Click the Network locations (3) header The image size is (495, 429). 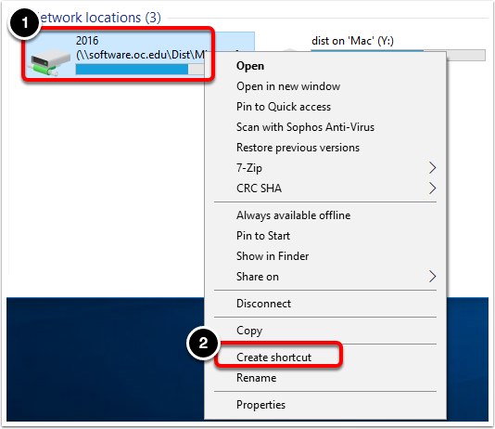pyautogui.click(x=99, y=18)
